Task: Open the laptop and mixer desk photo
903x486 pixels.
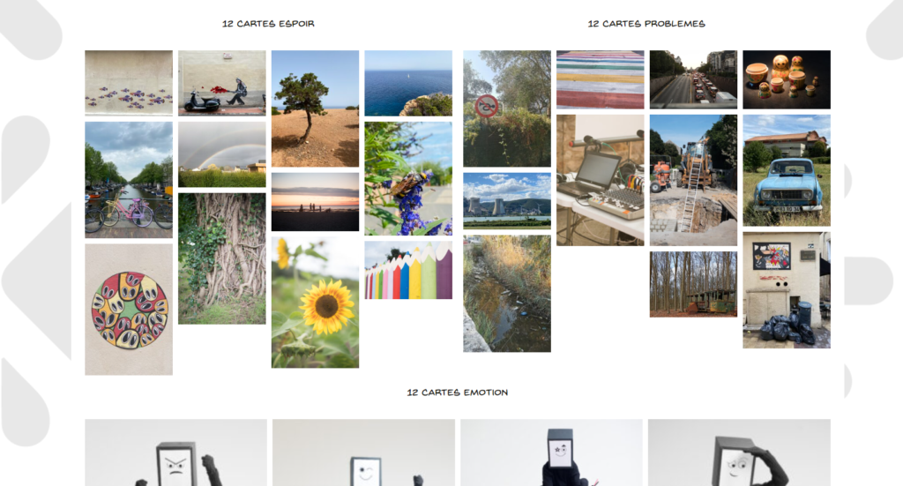Action: (600, 180)
